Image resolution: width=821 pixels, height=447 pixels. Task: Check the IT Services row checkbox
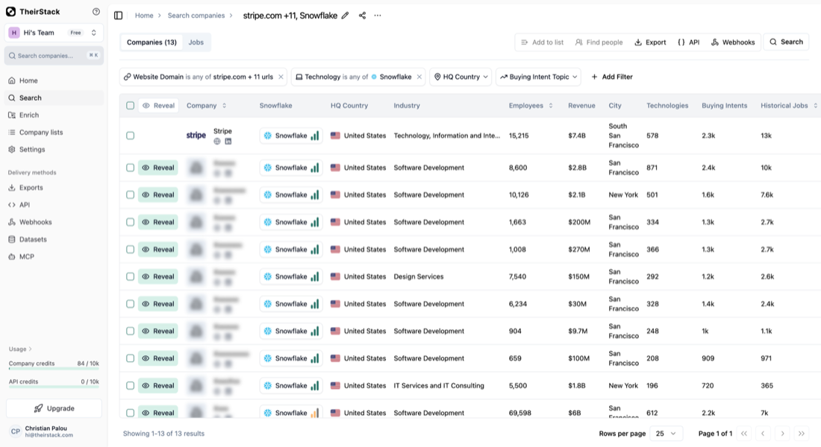point(131,385)
